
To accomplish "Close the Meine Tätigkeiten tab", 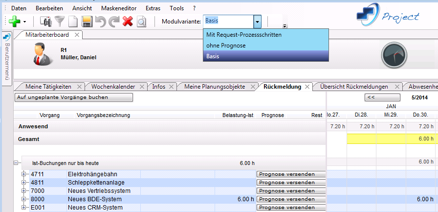I will tap(79, 87).
